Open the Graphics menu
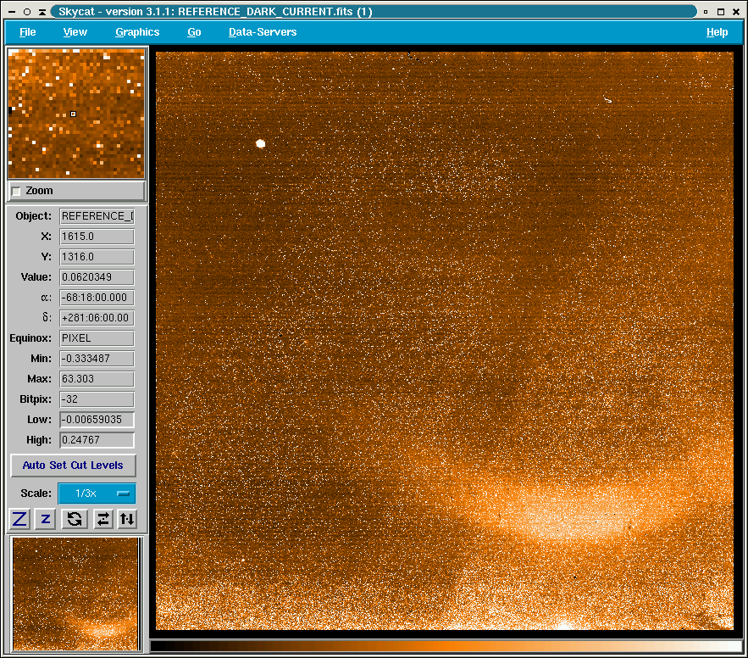Image resolution: width=748 pixels, height=658 pixels. click(x=137, y=32)
